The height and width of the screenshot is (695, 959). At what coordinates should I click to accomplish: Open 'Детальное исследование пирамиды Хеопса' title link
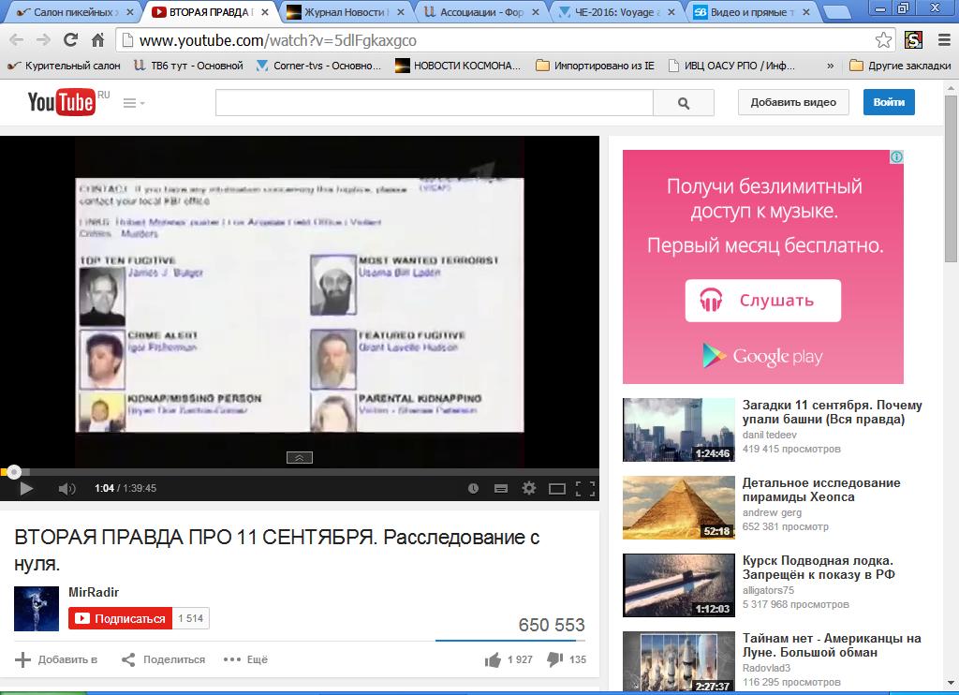pyautogui.click(x=821, y=490)
